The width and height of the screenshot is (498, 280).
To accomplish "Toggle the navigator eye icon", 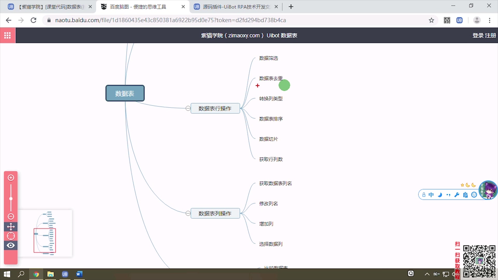I will click(x=11, y=246).
